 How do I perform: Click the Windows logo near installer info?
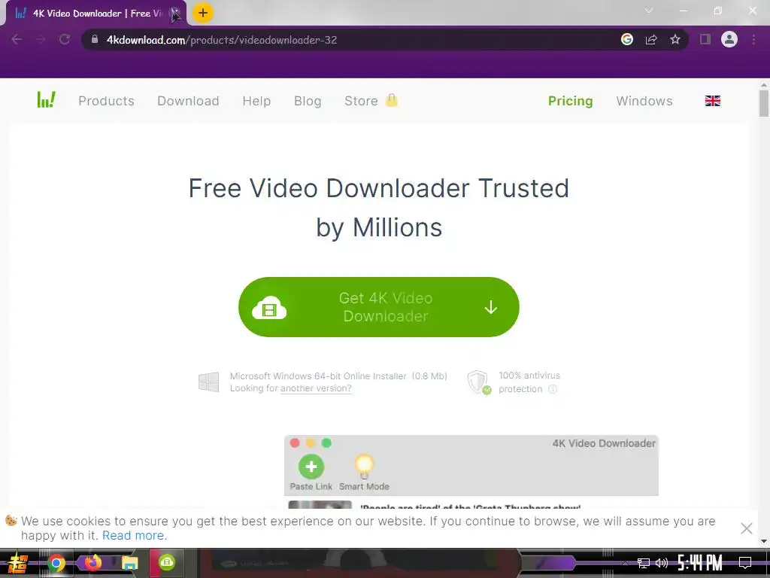[x=209, y=382]
